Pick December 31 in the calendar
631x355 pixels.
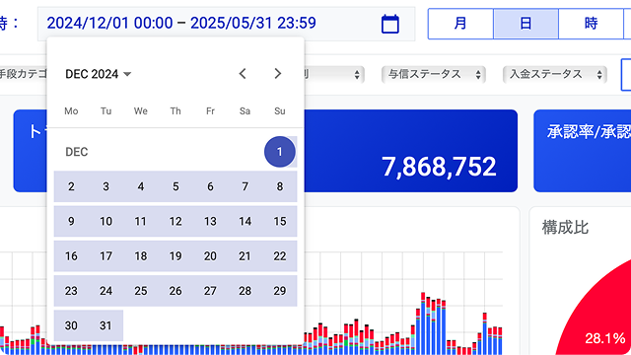point(105,325)
